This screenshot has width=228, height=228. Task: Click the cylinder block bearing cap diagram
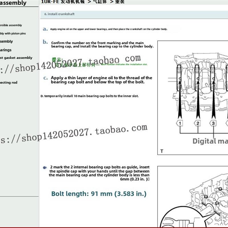(193, 98)
